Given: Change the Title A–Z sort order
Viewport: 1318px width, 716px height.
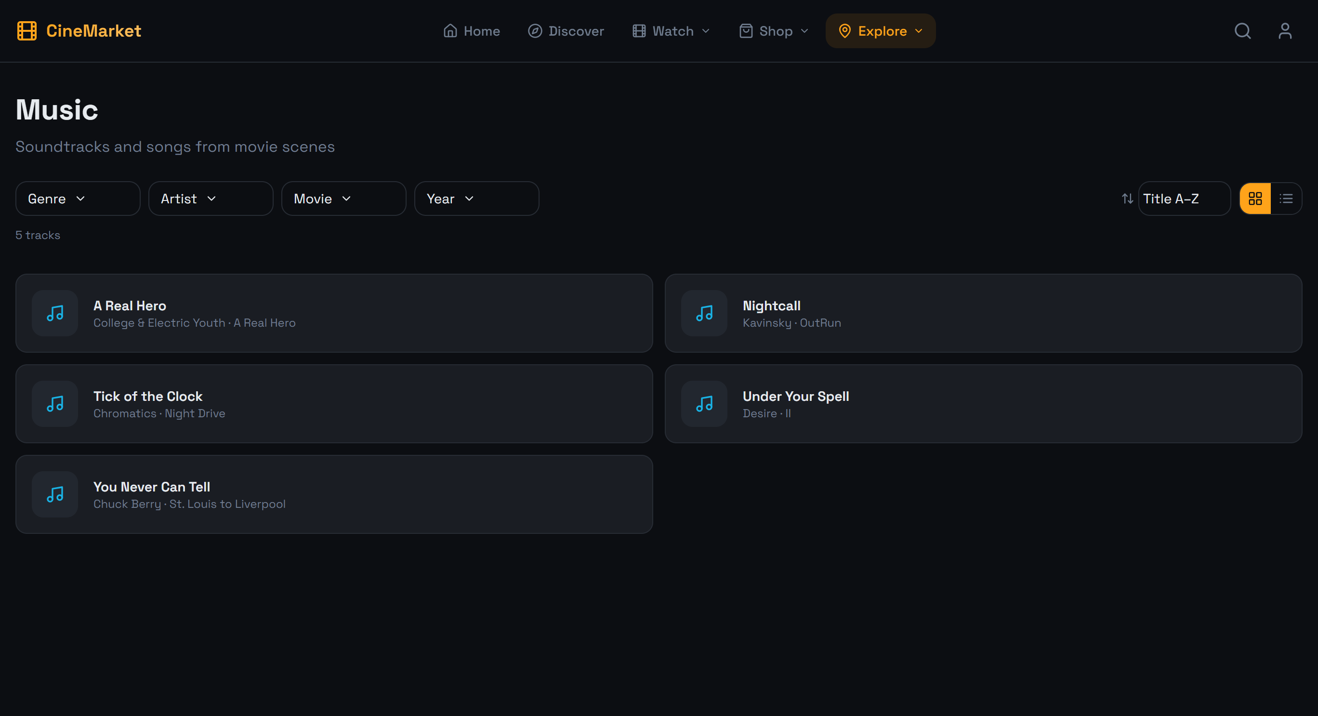Looking at the screenshot, I should coord(1184,199).
